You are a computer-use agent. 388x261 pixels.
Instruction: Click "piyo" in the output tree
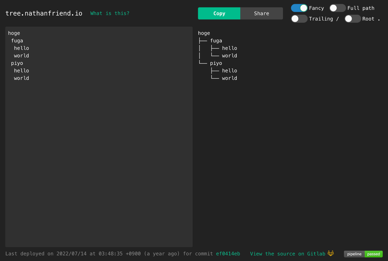[x=216, y=63]
